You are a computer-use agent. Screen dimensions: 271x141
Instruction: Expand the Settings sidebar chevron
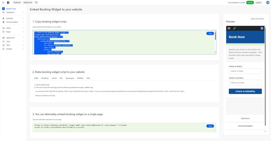(23, 49)
